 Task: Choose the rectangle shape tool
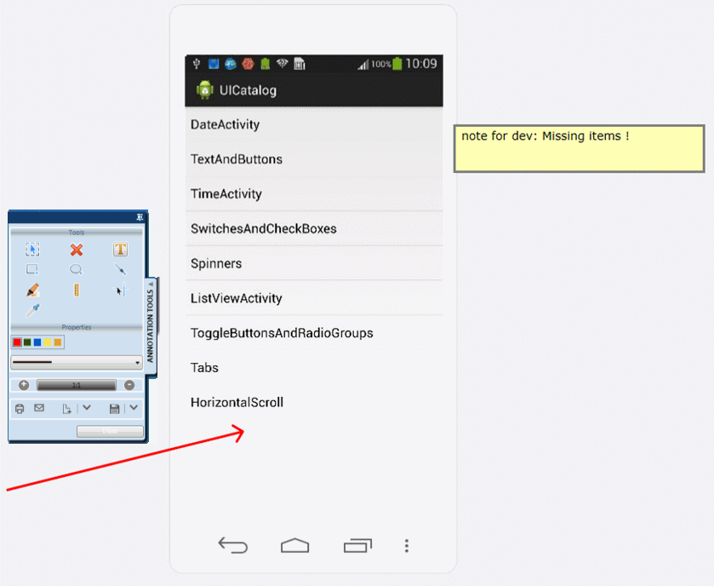[x=32, y=269]
